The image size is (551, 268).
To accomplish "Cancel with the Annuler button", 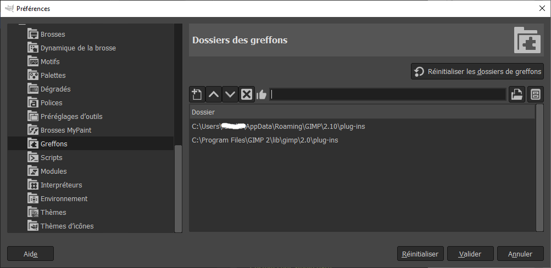I will 520,254.
